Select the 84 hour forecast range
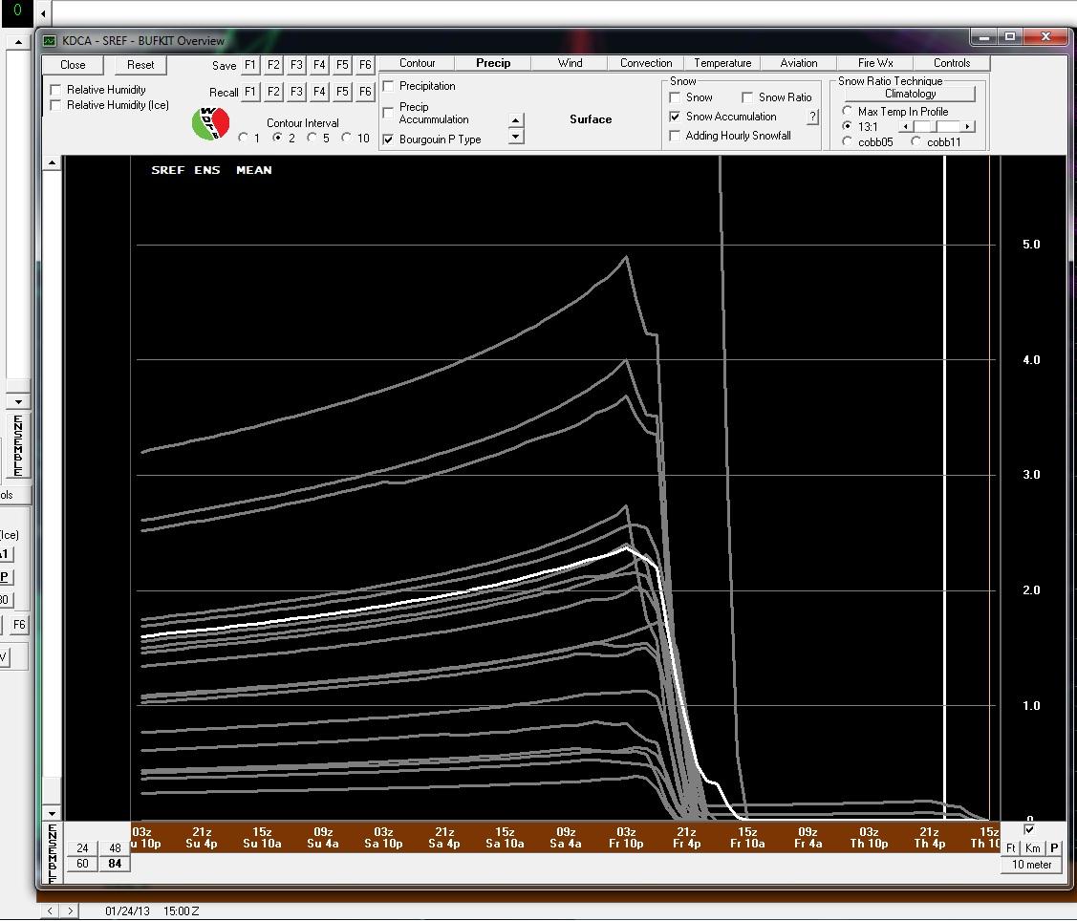The height and width of the screenshot is (921, 1077). click(x=115, y=864)
